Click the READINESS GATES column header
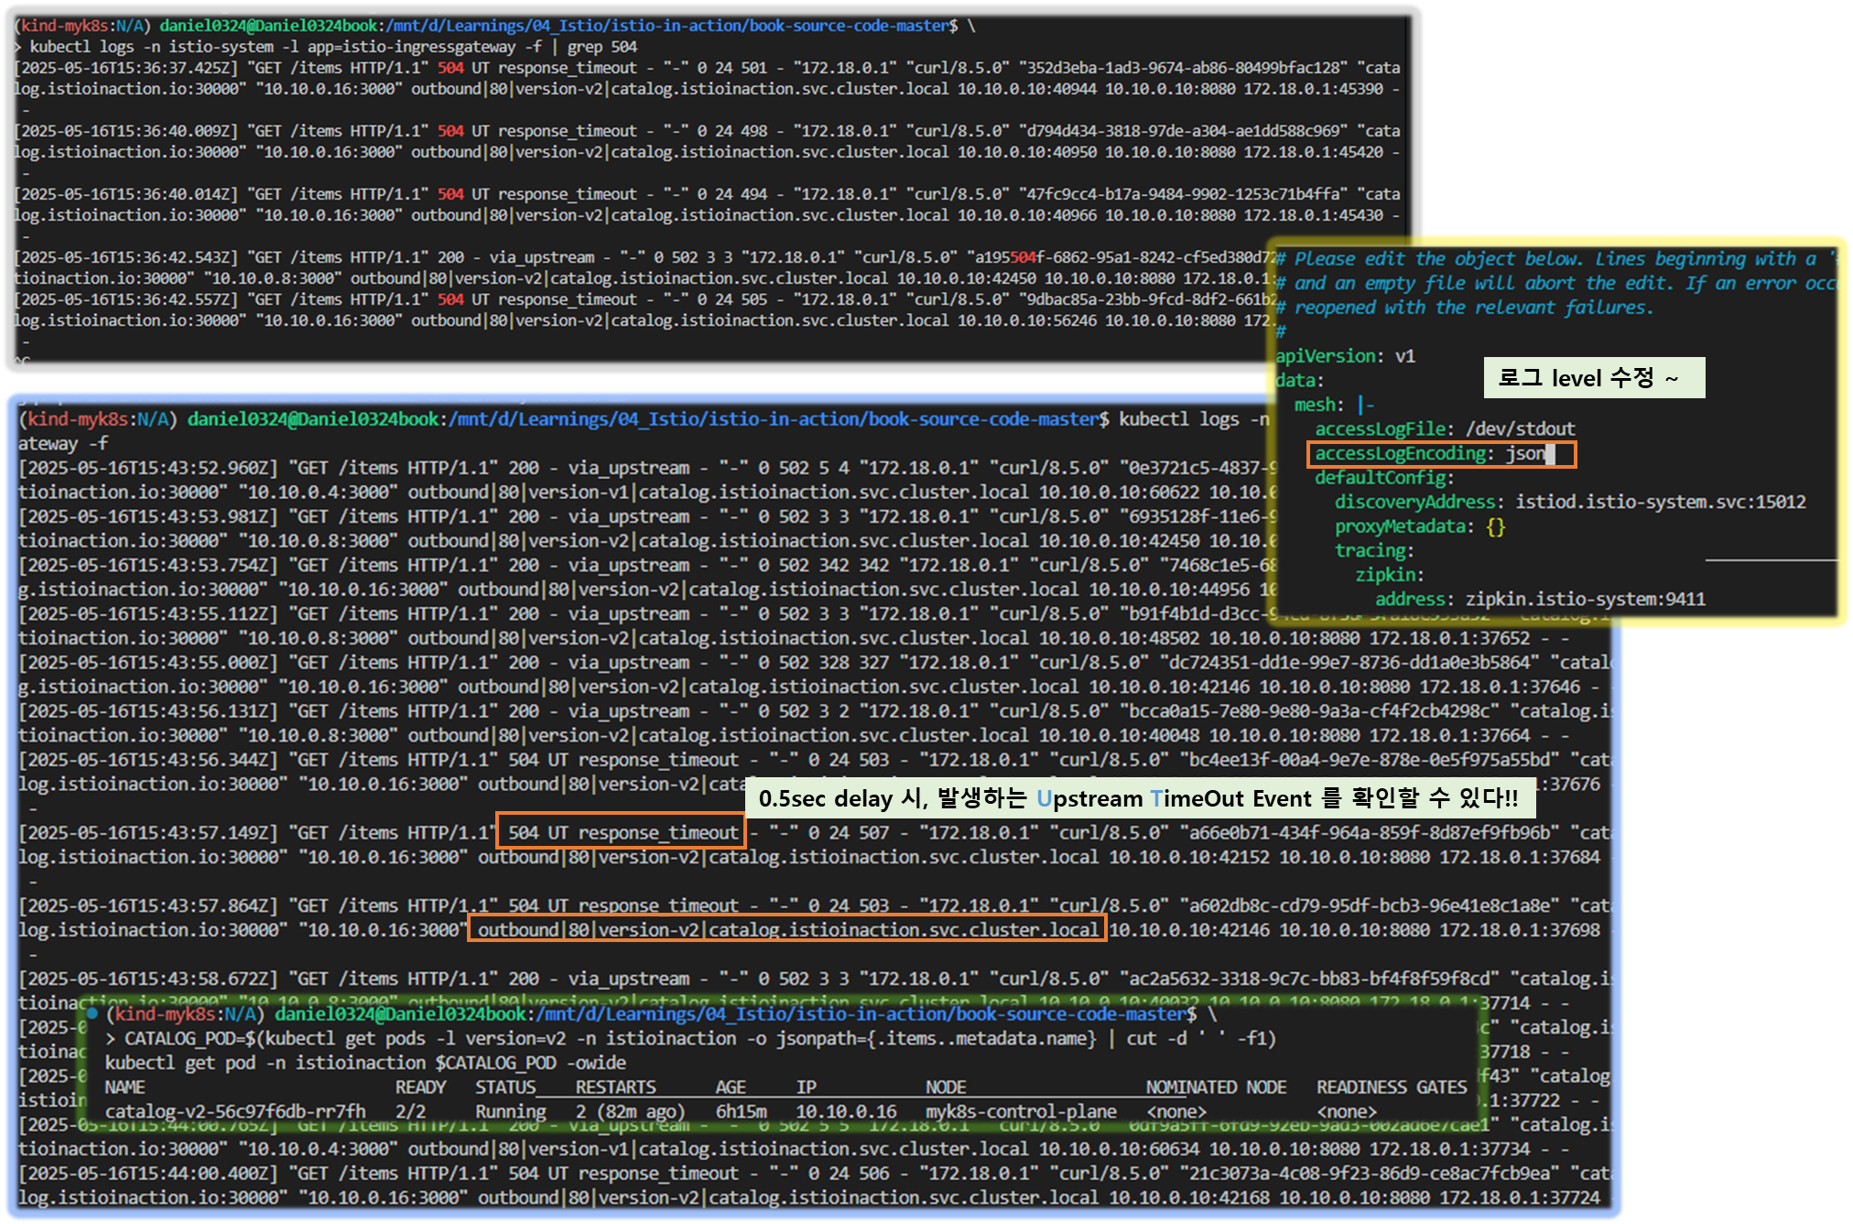This screenshot has height=1224, width=1853. (1391, 1087)
